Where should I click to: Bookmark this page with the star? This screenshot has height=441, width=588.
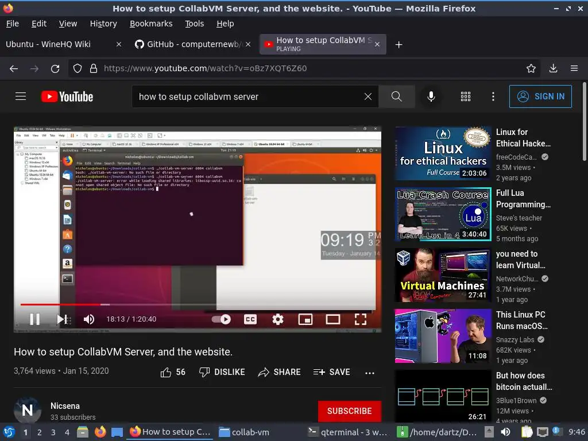531,69
